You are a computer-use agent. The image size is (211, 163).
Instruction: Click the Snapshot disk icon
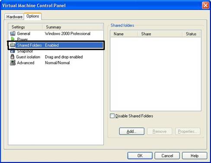pos(13,51)
